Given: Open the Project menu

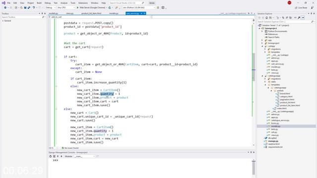Looking at the screenshot, I should [31, 3].
